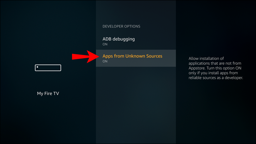Screen dimensions: 256x144
Task: Click 'only if you install apps from' line
Action: coord(213,73)
